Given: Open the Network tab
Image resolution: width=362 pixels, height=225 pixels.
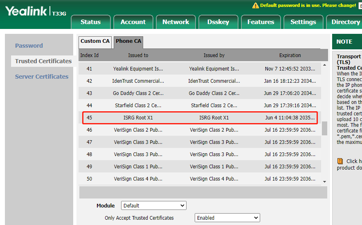Looking at the screenshot, I should [x=176, y=22].
